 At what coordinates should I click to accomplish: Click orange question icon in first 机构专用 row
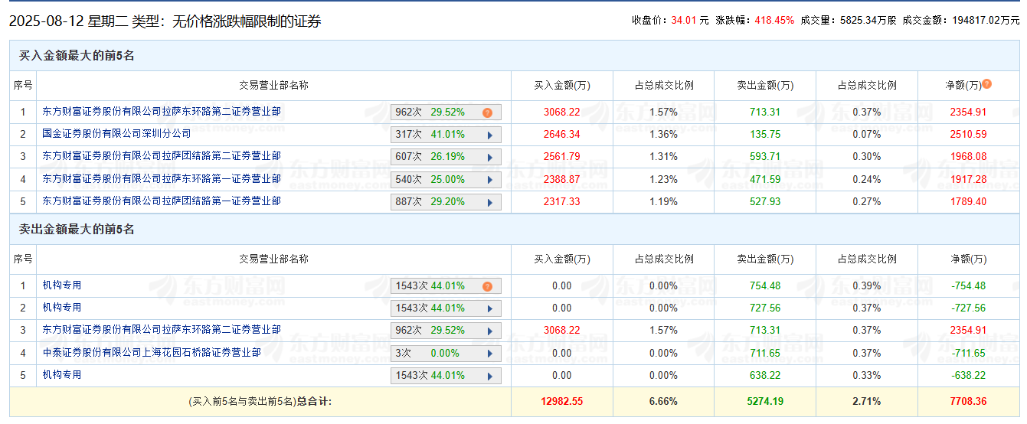487,286
